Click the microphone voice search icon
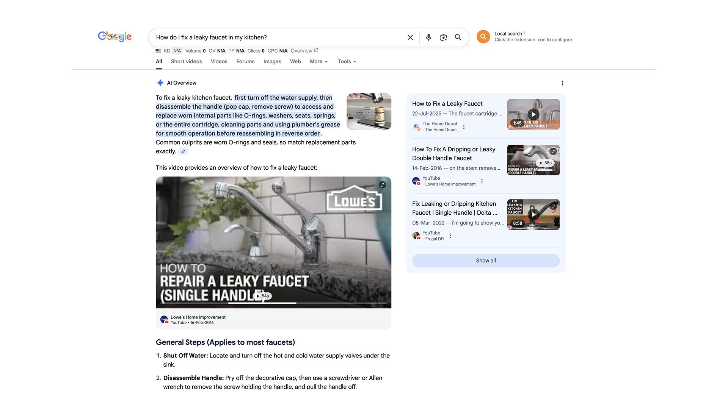This screenshot has height=409, width=728. click(428, 37)
